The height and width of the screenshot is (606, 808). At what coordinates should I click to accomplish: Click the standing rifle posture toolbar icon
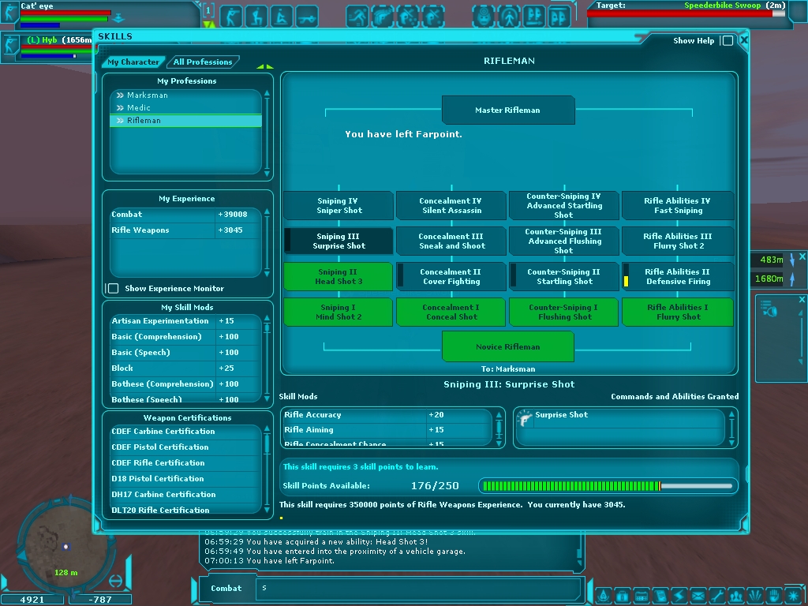click(x=231, y=16)
